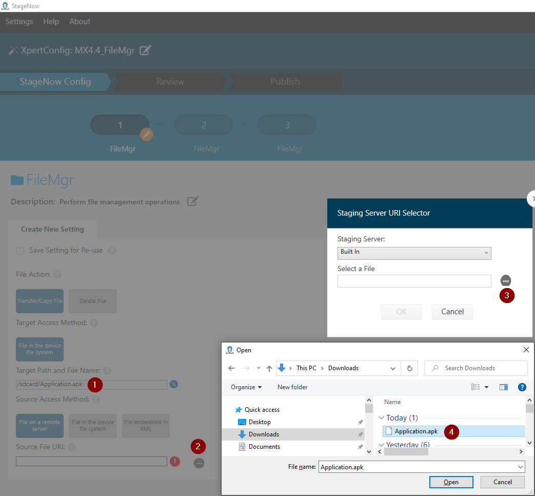Click the help question-mark icon in the Open dialog

click(x=522, y=387)
